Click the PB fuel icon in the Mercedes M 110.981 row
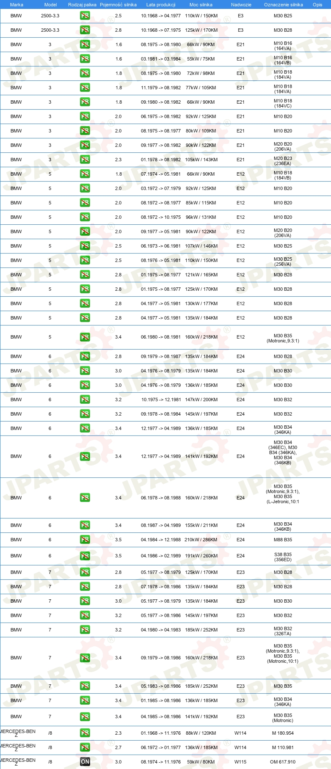 tap(85, 747)
